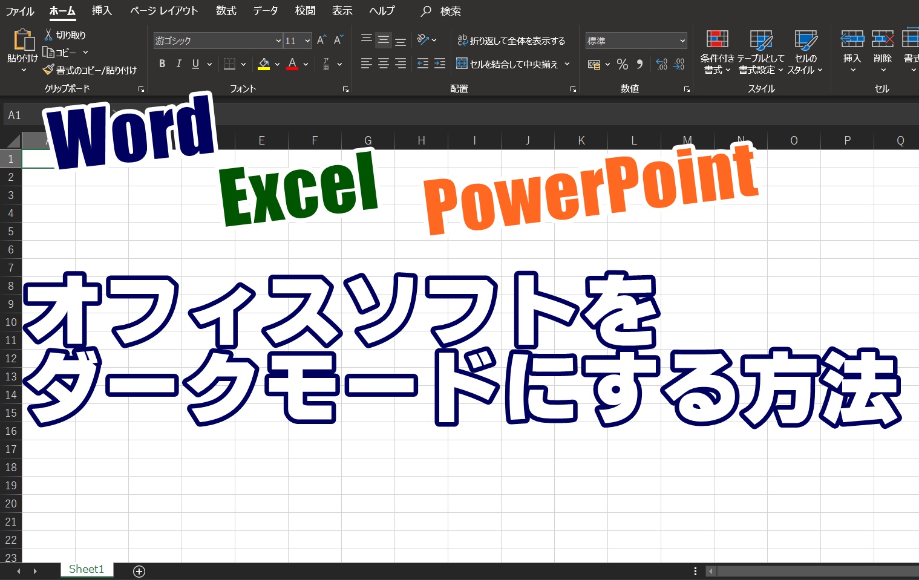Open Clipboard group dialog launcher
Screen dimensions: 919x580
click(x=141, y=89)
